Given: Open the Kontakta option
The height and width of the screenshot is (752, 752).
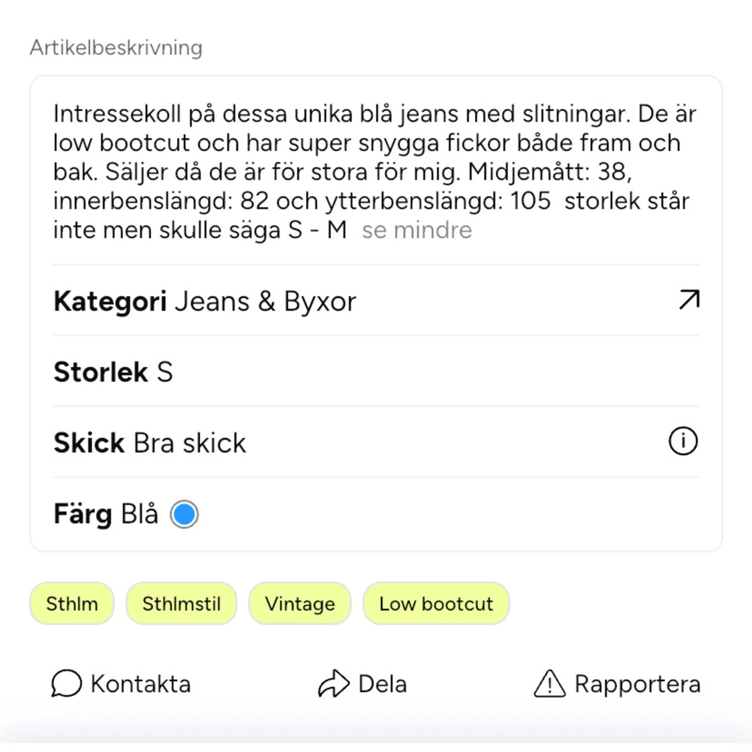Looking at the screenshot, I should click(x=121, y=684).
